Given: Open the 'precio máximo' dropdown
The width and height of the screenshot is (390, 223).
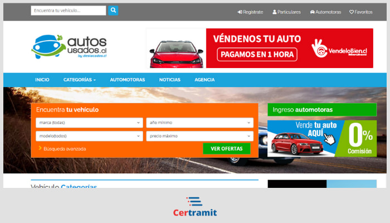Looking at the screenshot, I should tap(199, 136).
